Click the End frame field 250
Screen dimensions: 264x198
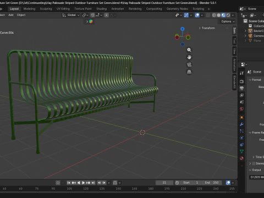coord(212,183)
